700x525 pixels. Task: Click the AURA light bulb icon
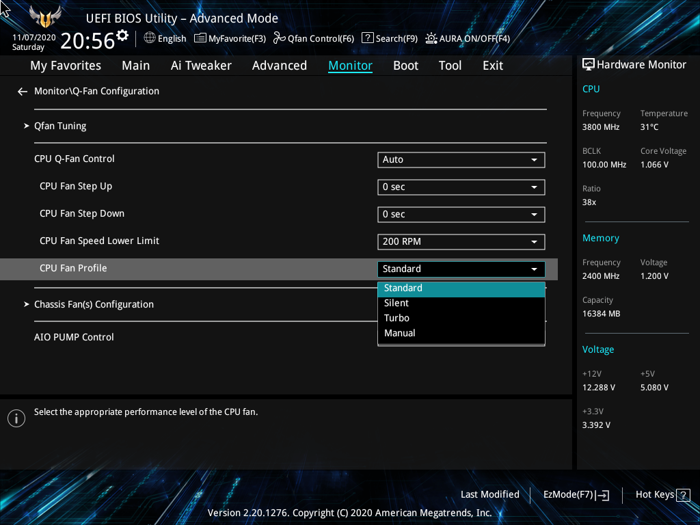[431, 38]
